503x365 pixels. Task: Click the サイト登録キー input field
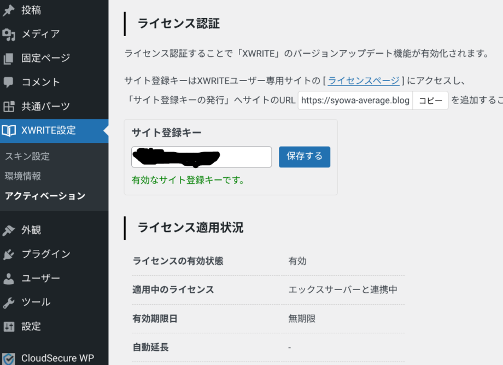pos(201,157)
